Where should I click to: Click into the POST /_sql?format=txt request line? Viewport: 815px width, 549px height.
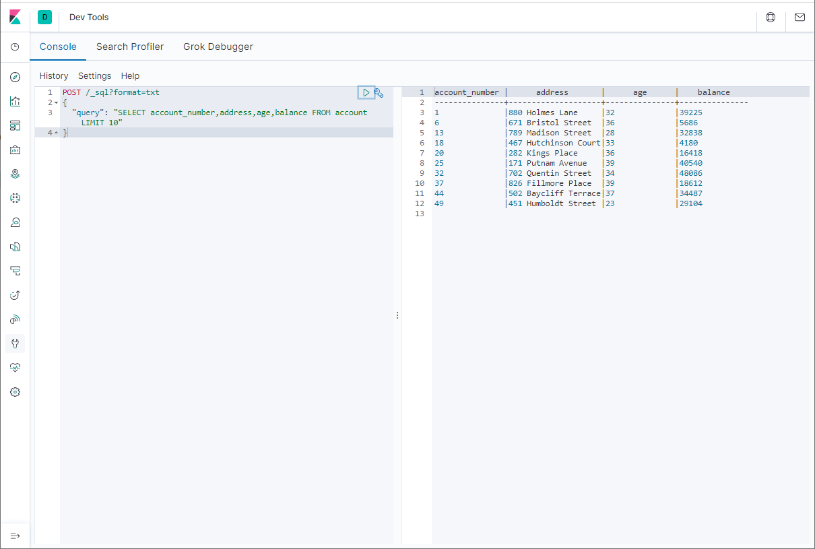point(111,92)
